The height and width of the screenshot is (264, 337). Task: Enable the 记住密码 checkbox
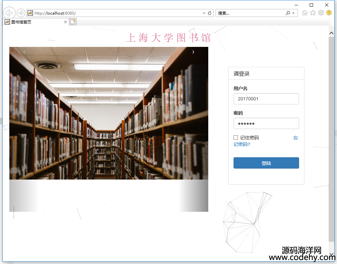236,137
